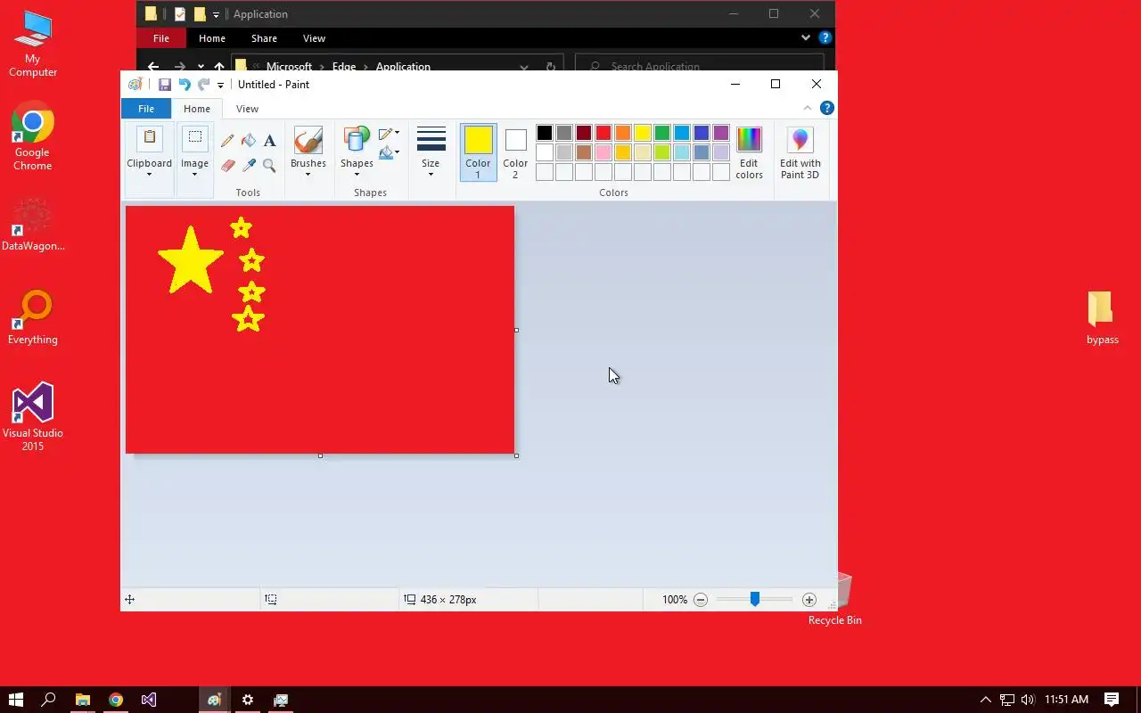Open the Shapes dropdown arrow
This screenshot has width=1141, height=713.
357,174
